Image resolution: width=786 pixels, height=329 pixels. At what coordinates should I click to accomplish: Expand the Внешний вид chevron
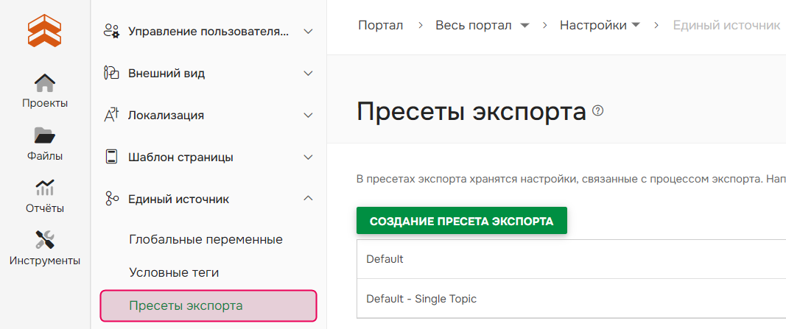click(x=308, y=73)
